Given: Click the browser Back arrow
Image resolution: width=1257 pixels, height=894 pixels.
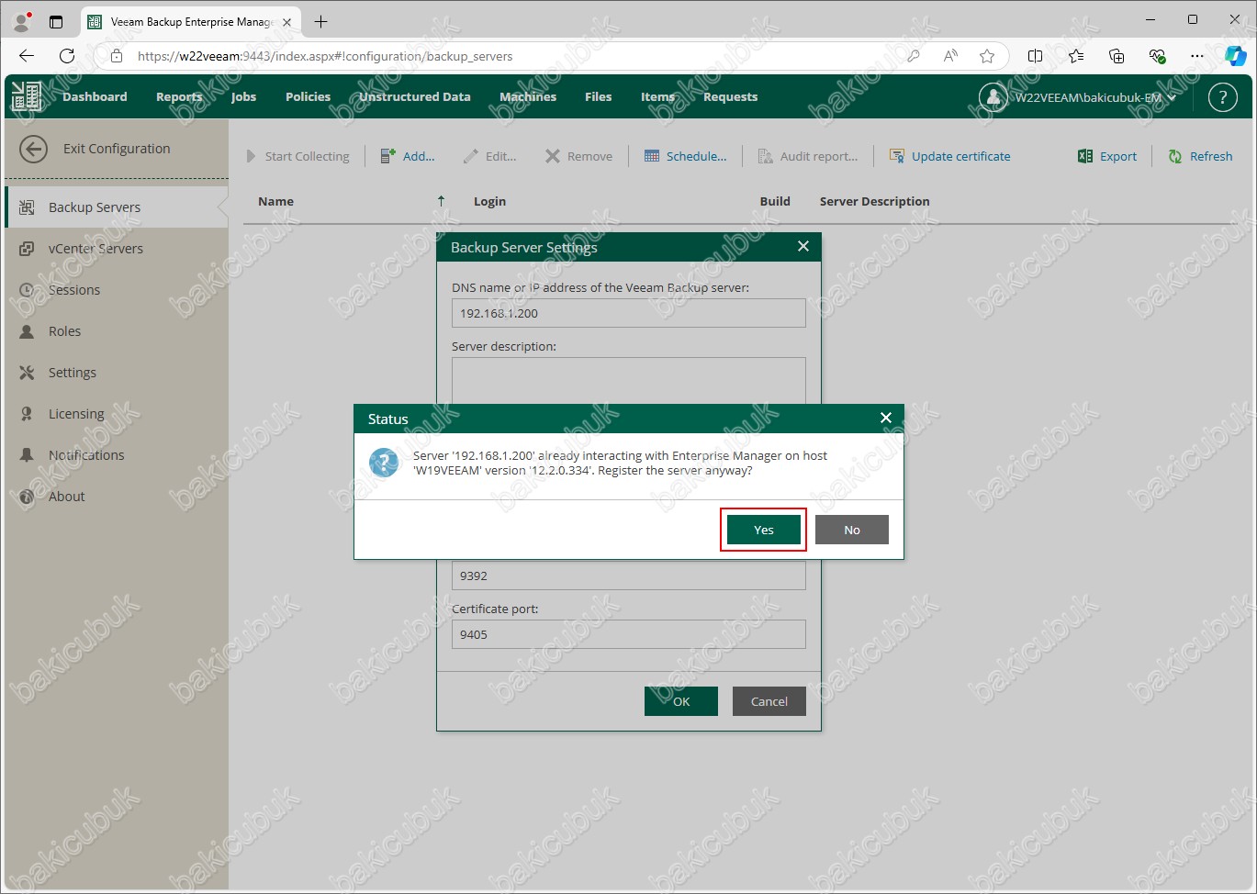Looking at the screenshot, I should 27,56.
